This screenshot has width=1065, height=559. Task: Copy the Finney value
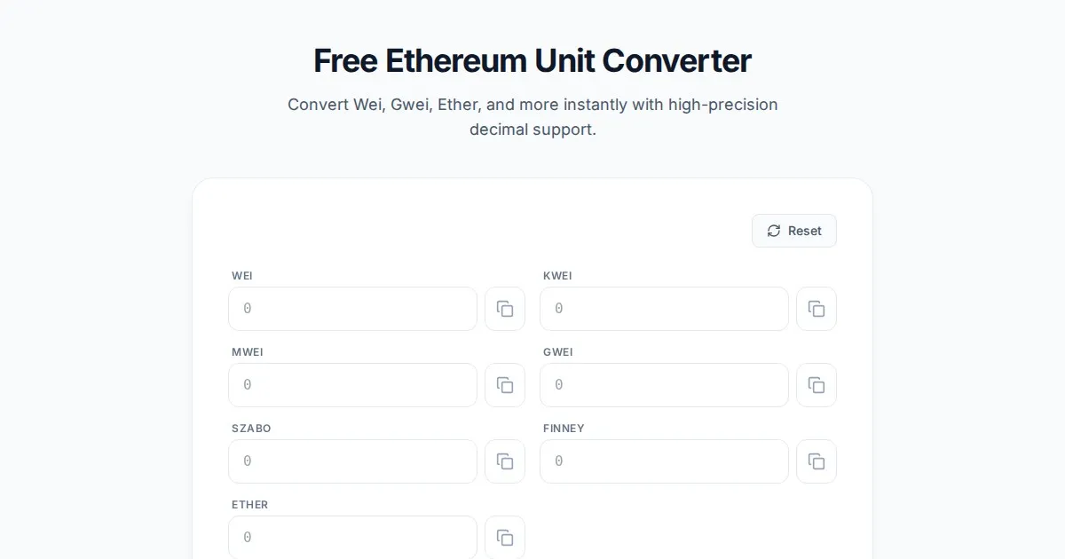pos(816,461)
